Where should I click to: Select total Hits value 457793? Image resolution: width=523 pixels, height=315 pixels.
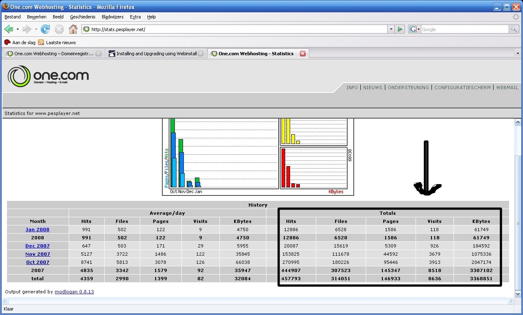(291, 279)
